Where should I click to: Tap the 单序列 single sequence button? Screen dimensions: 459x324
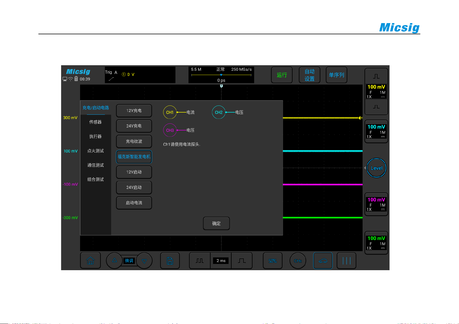point(336,75)
